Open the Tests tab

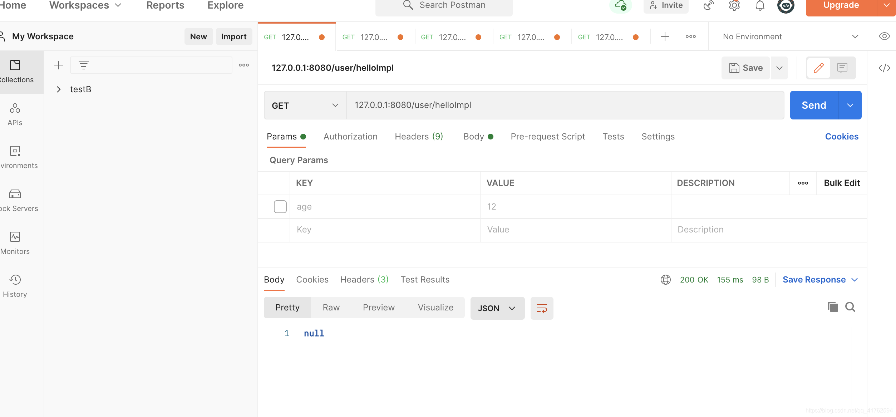click(613, 137)
